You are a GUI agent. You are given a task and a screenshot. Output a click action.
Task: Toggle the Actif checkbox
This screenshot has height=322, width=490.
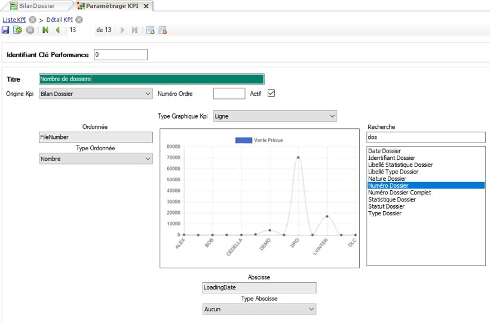tap(271, 93)
